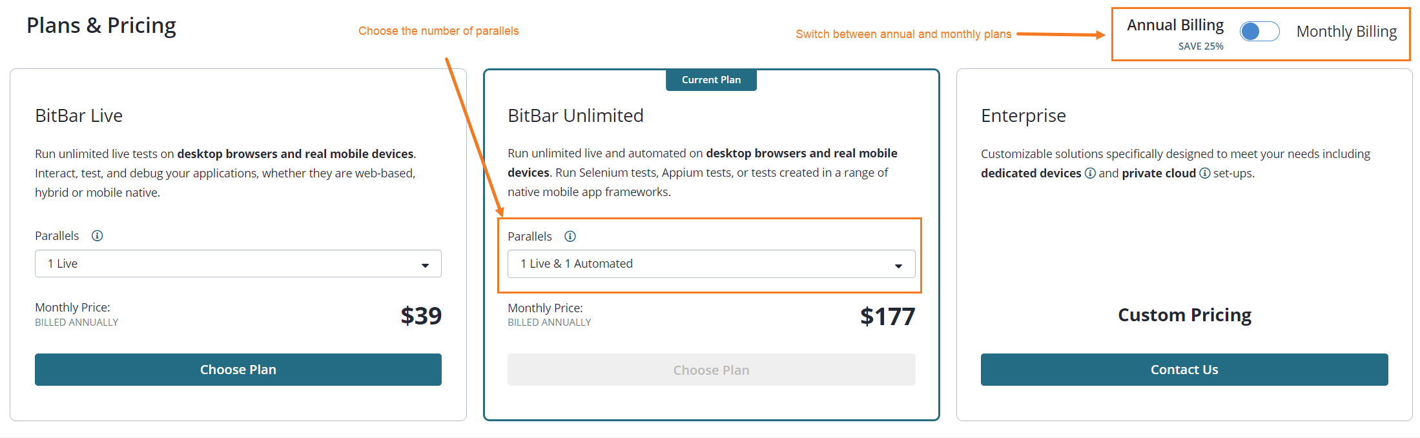Click the Current Plan badge
Viewport: 1420px width, 438px height.
711,79
